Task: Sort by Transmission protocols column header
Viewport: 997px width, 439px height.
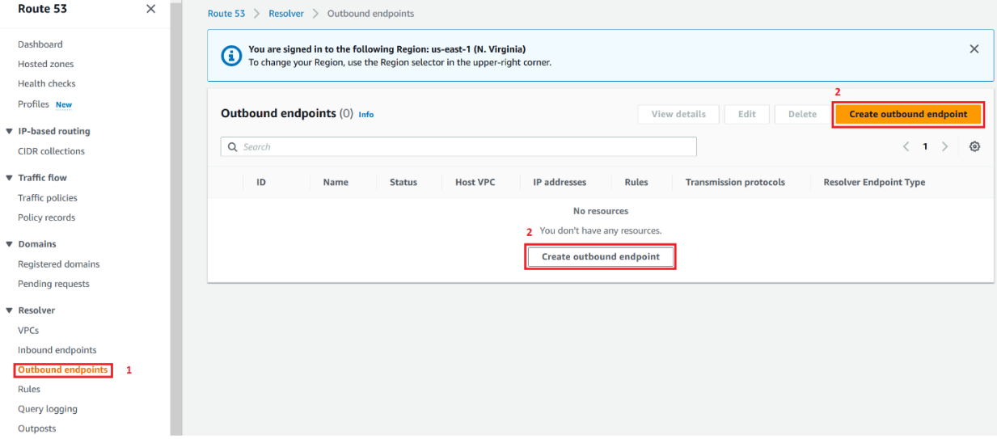Action: click(x=735, y=182)
